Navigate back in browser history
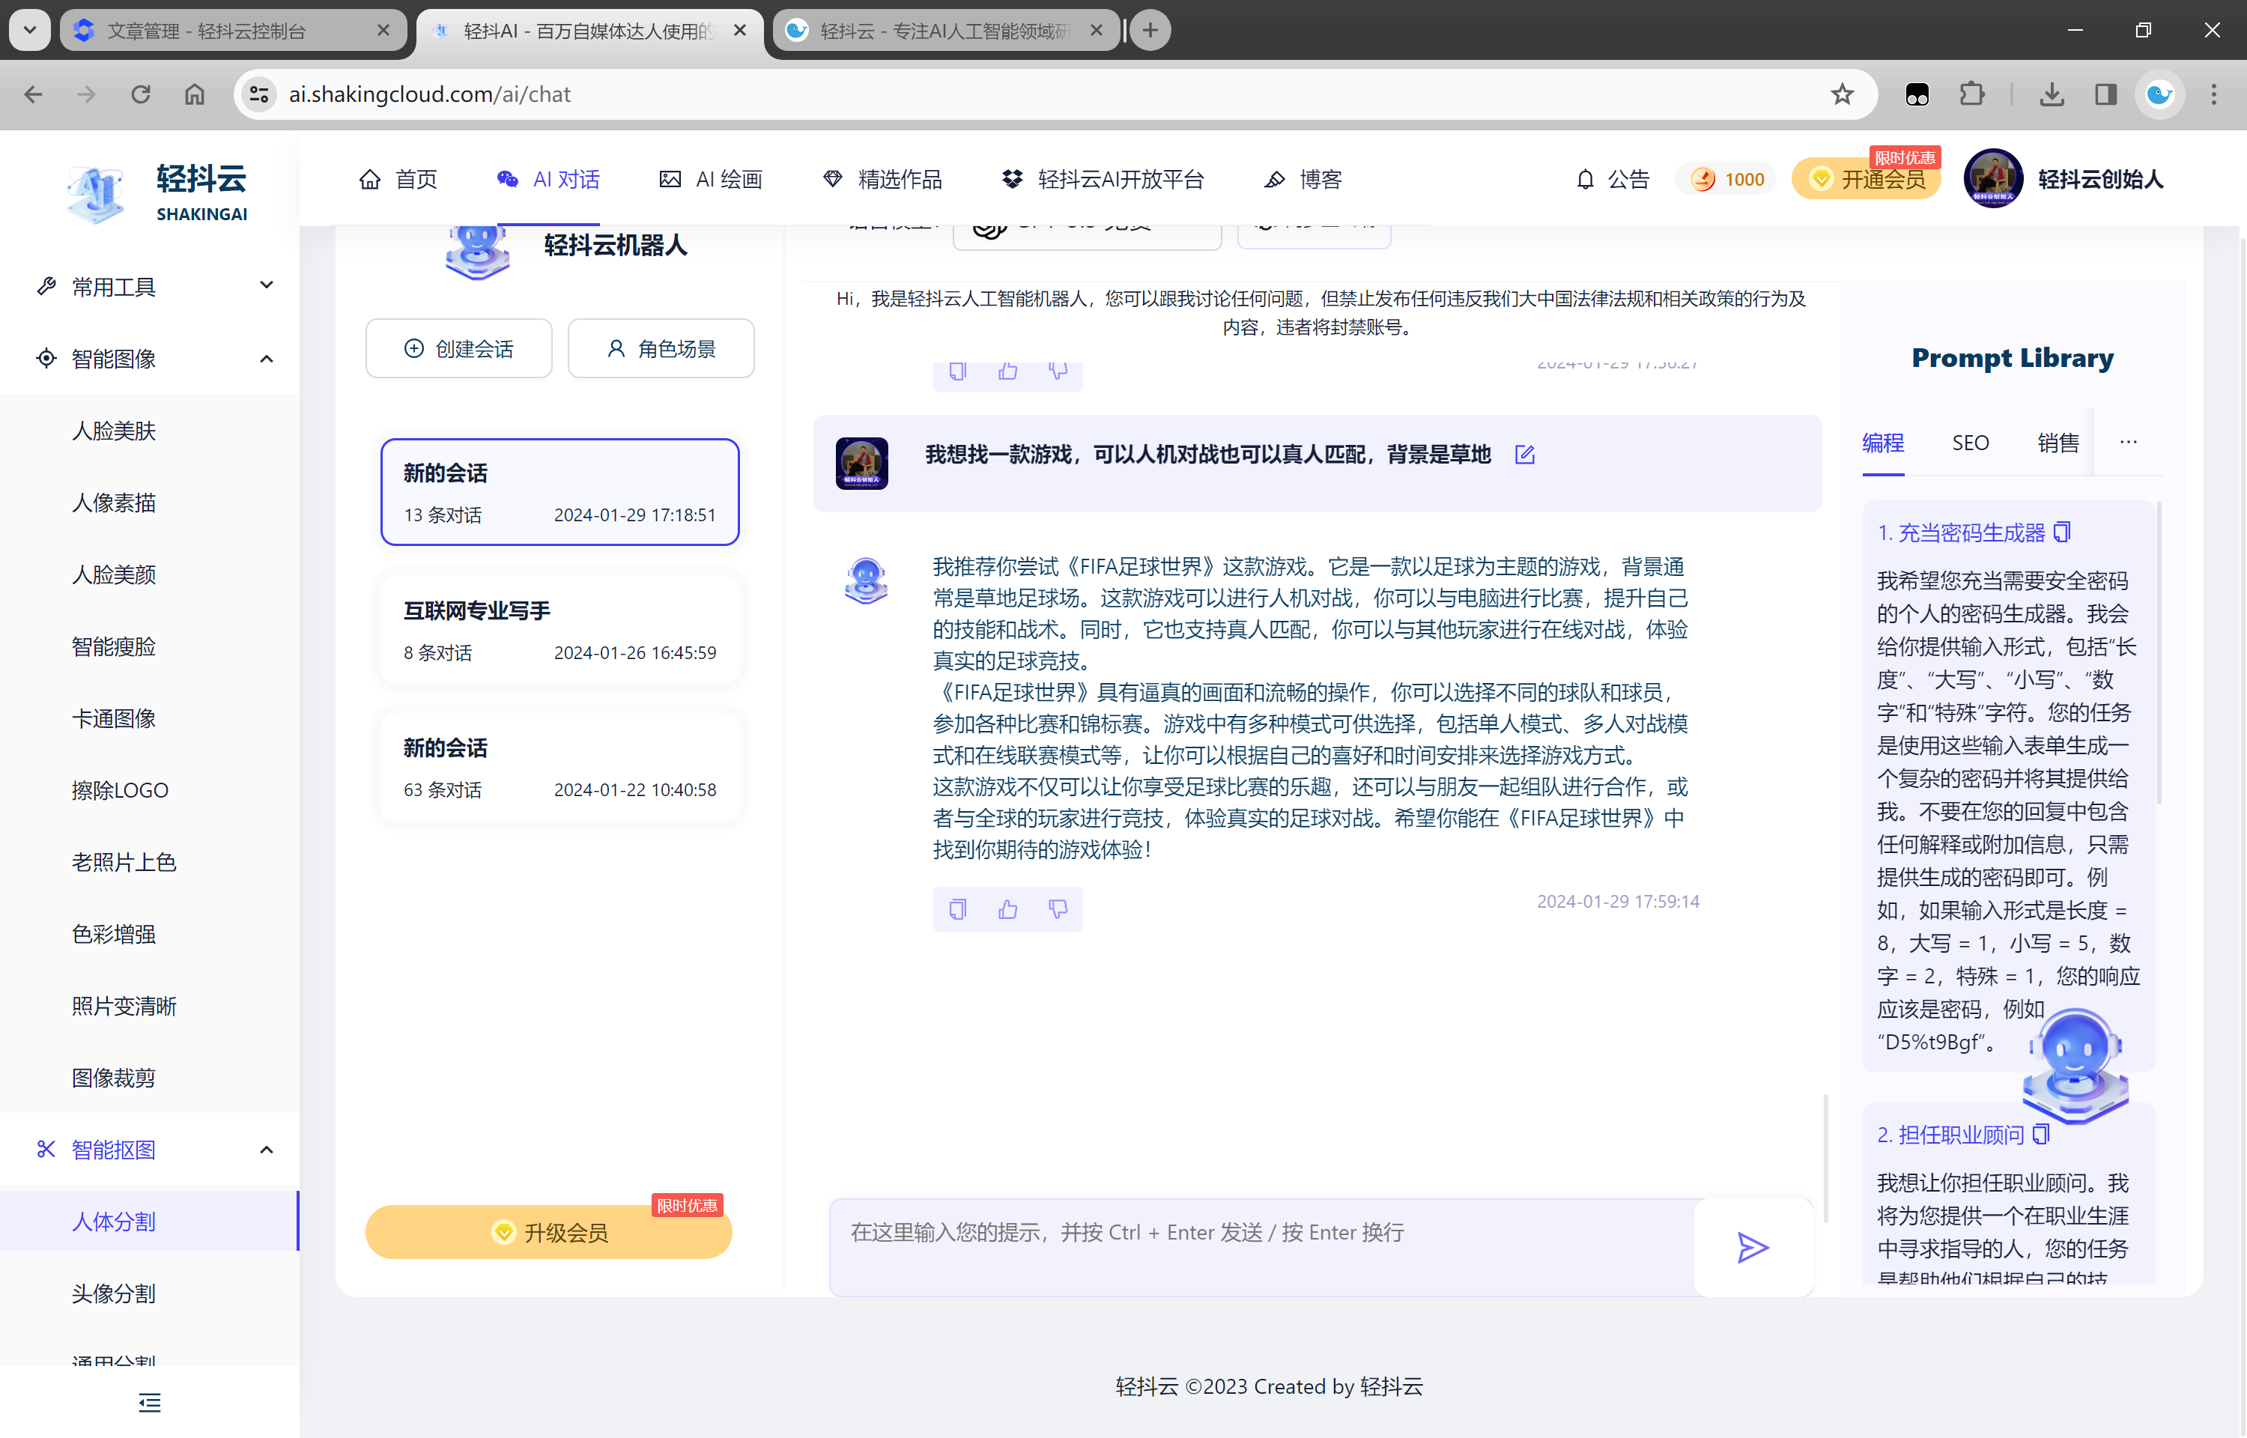The height and width of the screenshot is (1438, 2247). click(34, 94)
